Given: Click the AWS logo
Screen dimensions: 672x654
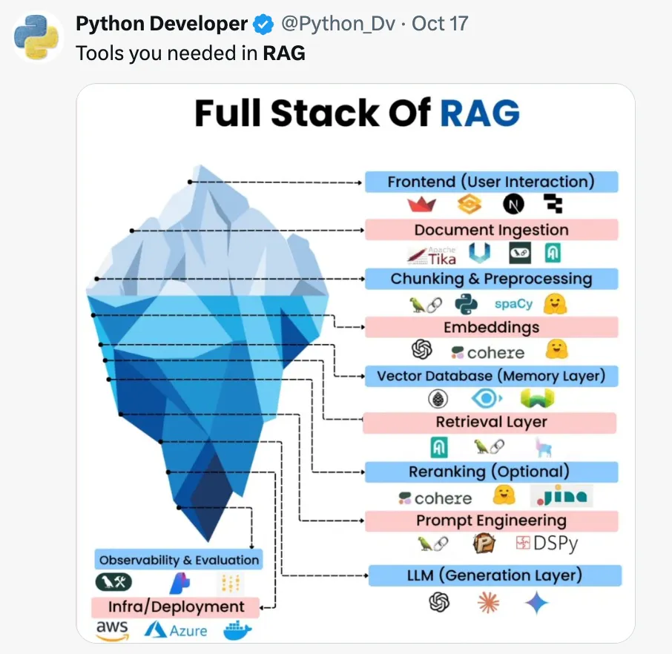Looking at the screenshot, I should pos(112,630).
